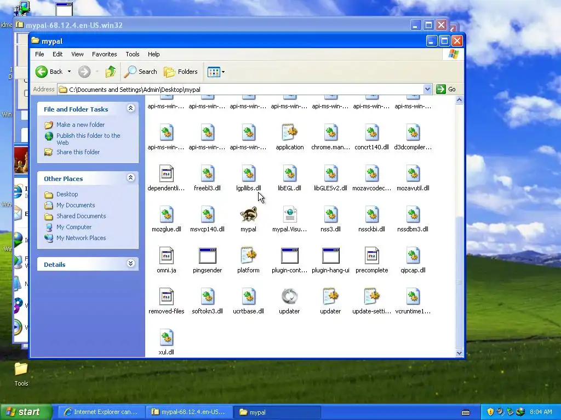
Task: Click the Go button
Action: pos(446,89)
